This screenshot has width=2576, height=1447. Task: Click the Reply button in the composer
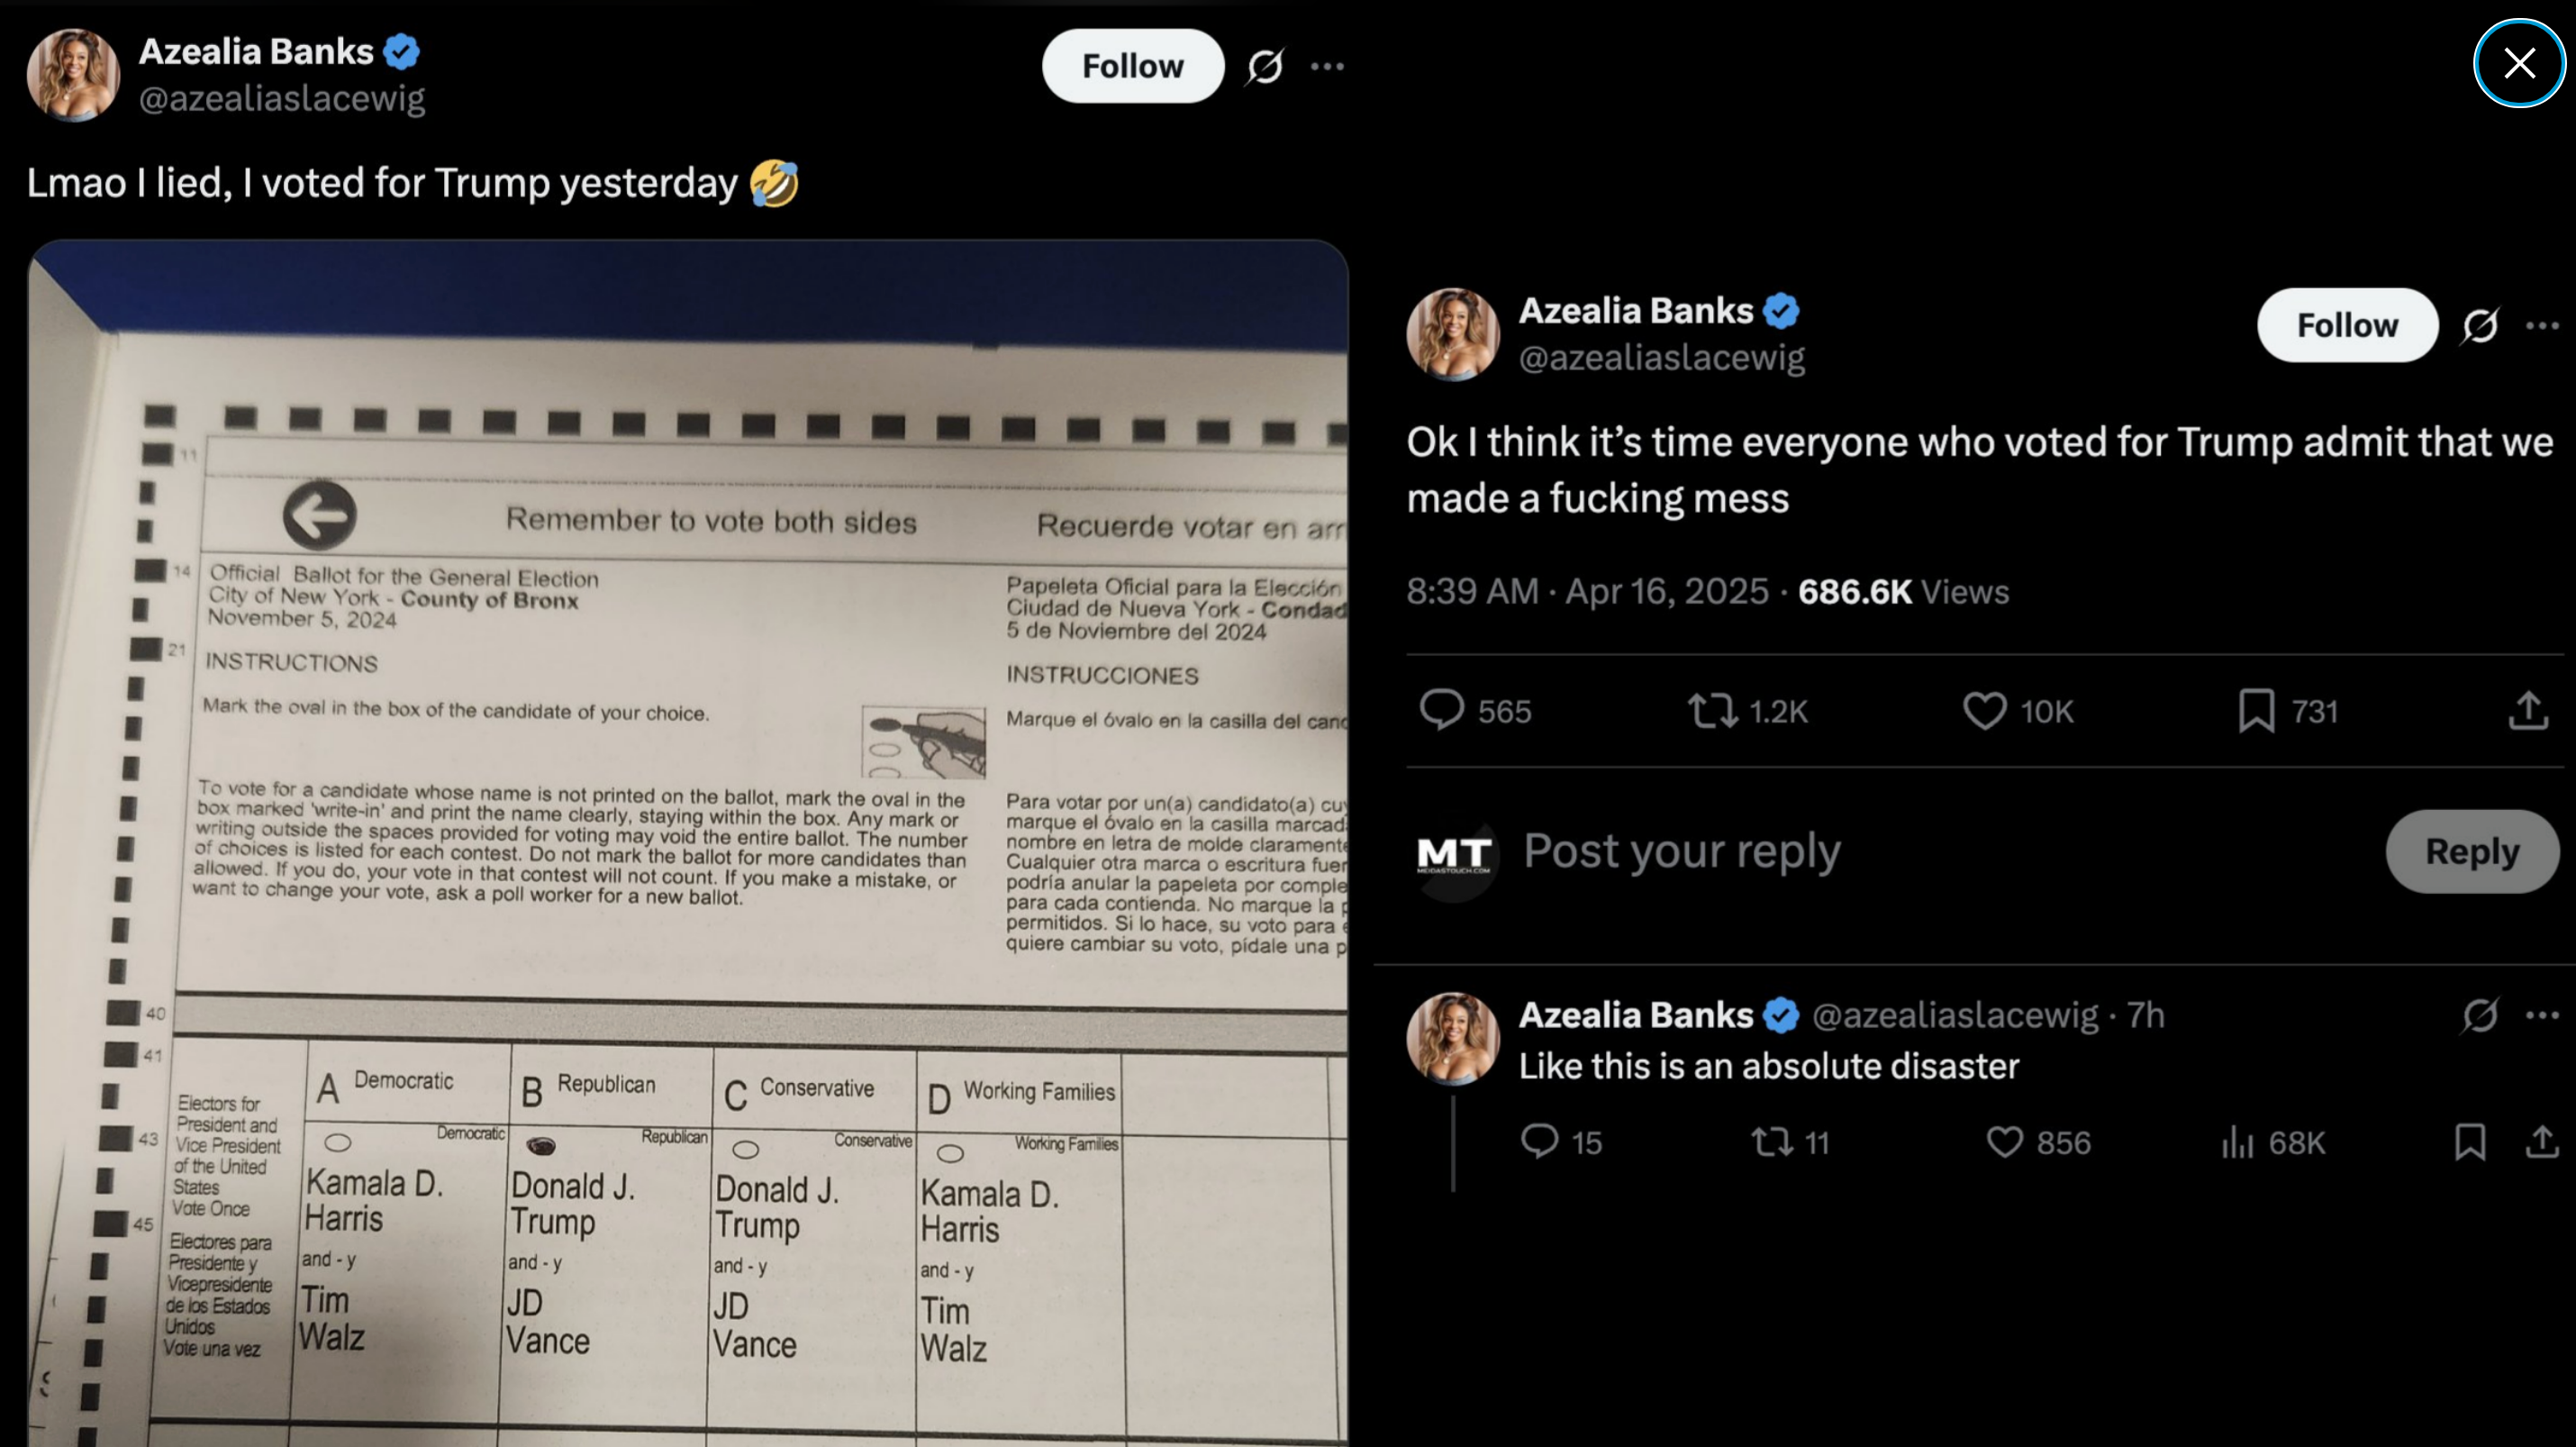pos(2471,851)
